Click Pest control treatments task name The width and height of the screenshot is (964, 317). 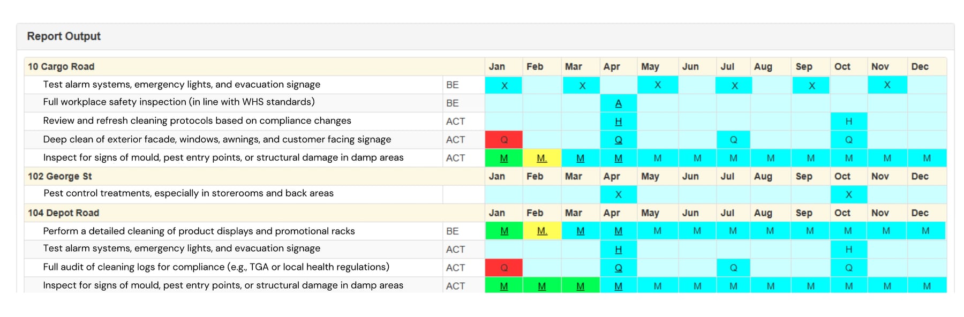pos(189,193)
